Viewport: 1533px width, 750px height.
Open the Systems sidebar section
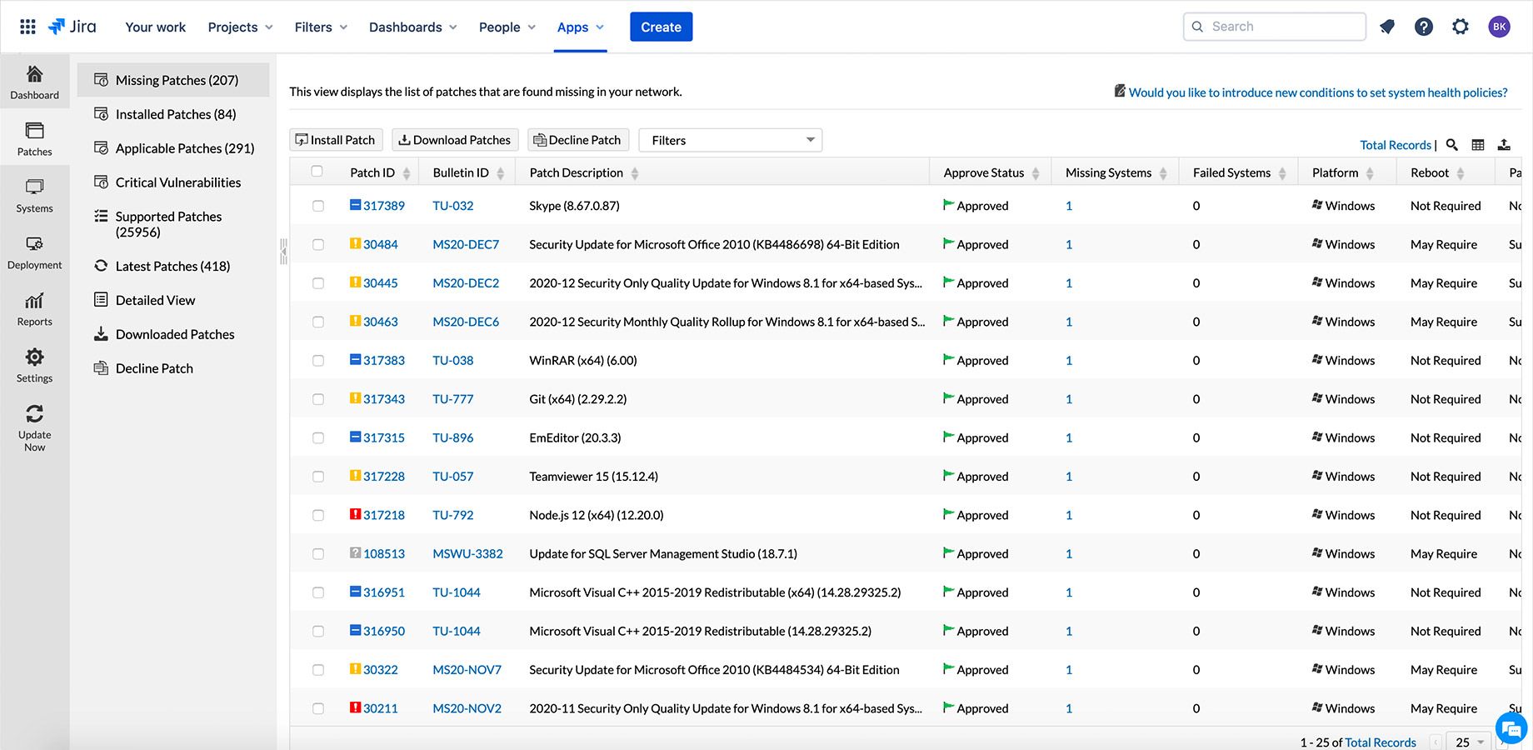pos(34,196)
